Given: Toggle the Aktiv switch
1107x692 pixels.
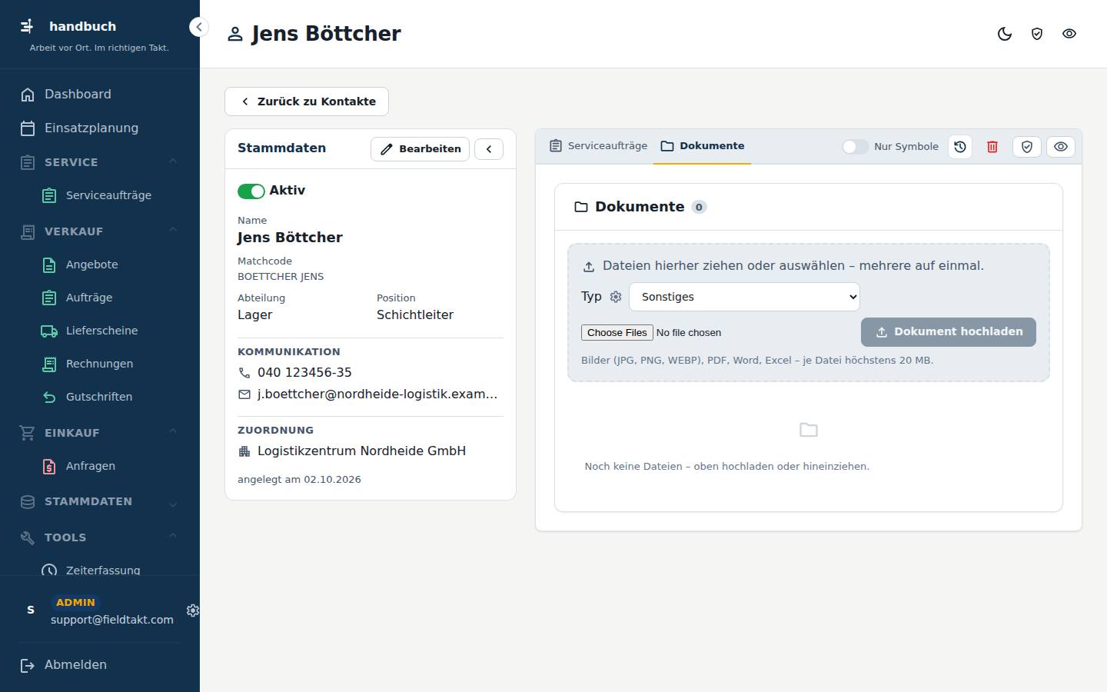Looking at the screenshot, I should tap(251, 191).
